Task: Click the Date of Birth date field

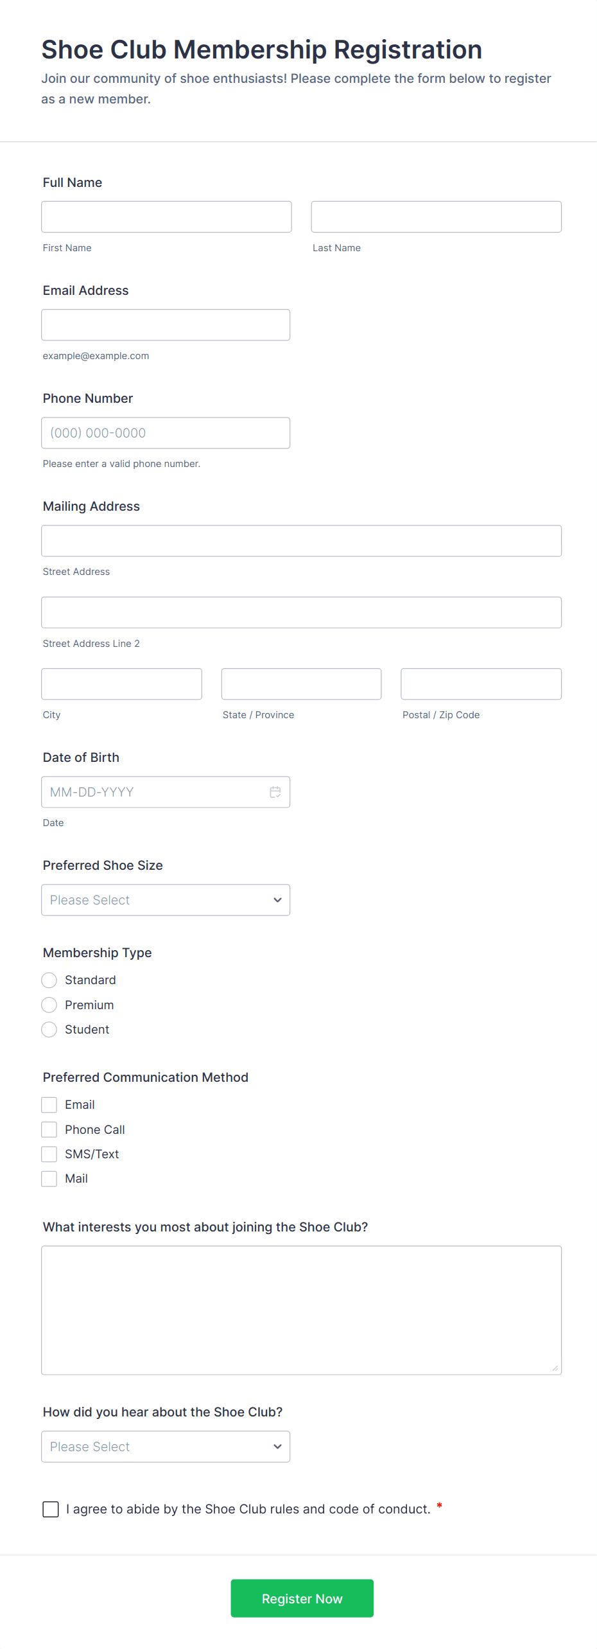Action: pos(154,792)
